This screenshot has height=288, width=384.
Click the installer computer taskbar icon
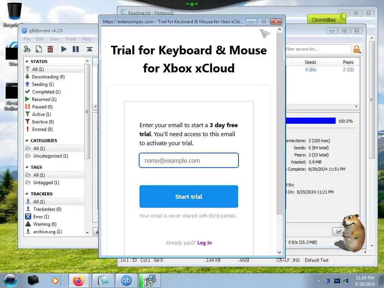[149, 280]
